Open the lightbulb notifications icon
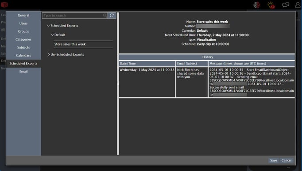 pyautogui.click(x=271, y=5)
